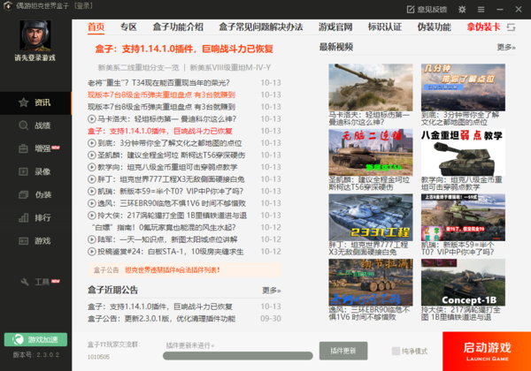Switch to the 盒子功能介绍 tab
This screenshot has height=371, width=531.
click(x=177, y=27)
